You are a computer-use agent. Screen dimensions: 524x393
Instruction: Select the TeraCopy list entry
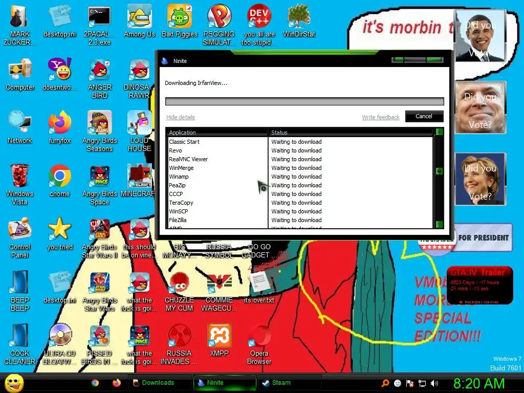point(299,203)
